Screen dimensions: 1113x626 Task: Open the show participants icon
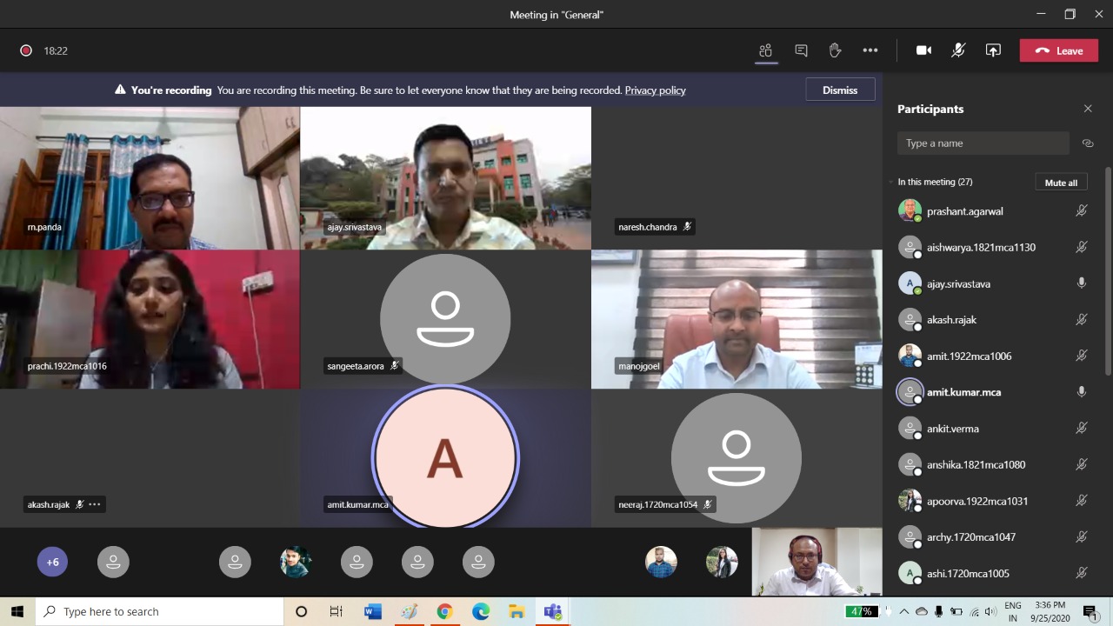tap(765, 50)
